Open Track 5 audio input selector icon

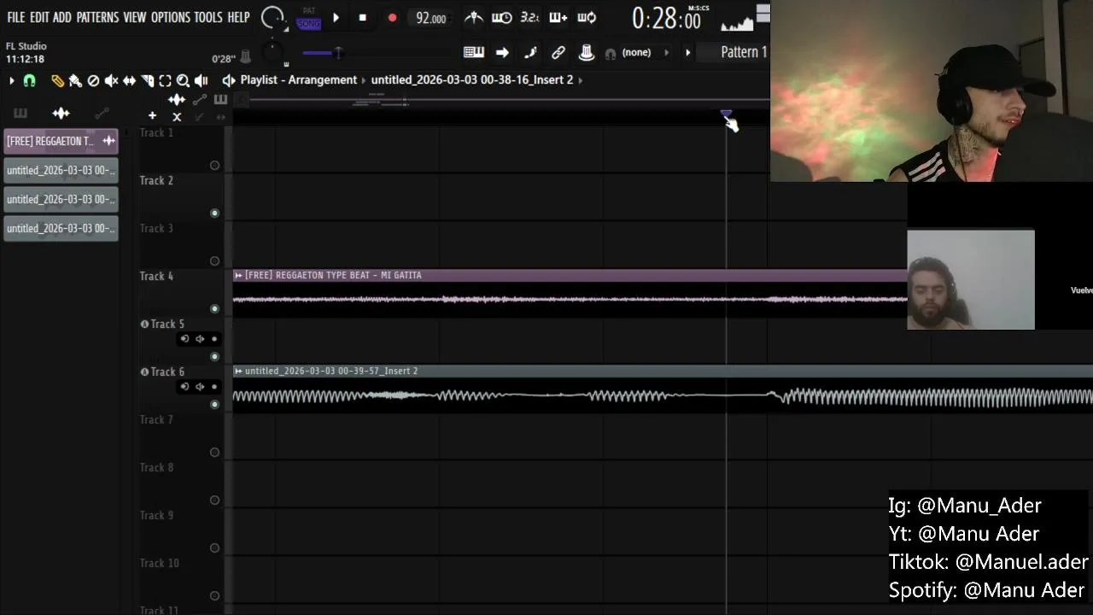click(184, 339)
